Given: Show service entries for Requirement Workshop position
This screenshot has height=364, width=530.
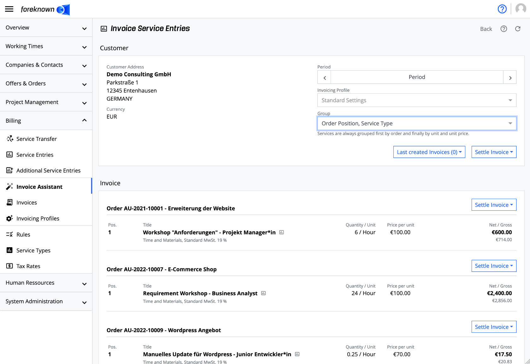Looking at the screenshot, I should coord(263,293).
